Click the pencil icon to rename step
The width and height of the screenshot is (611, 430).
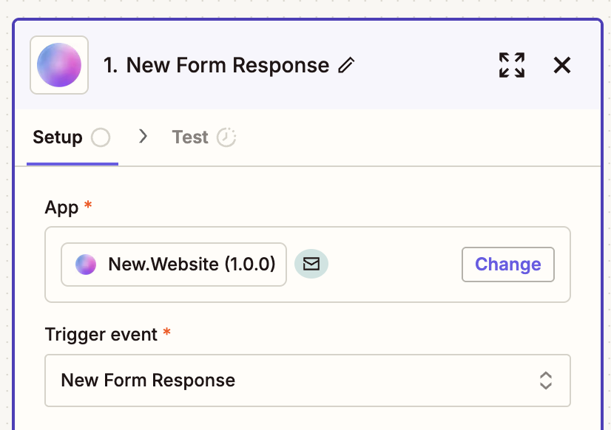(346, 66)
